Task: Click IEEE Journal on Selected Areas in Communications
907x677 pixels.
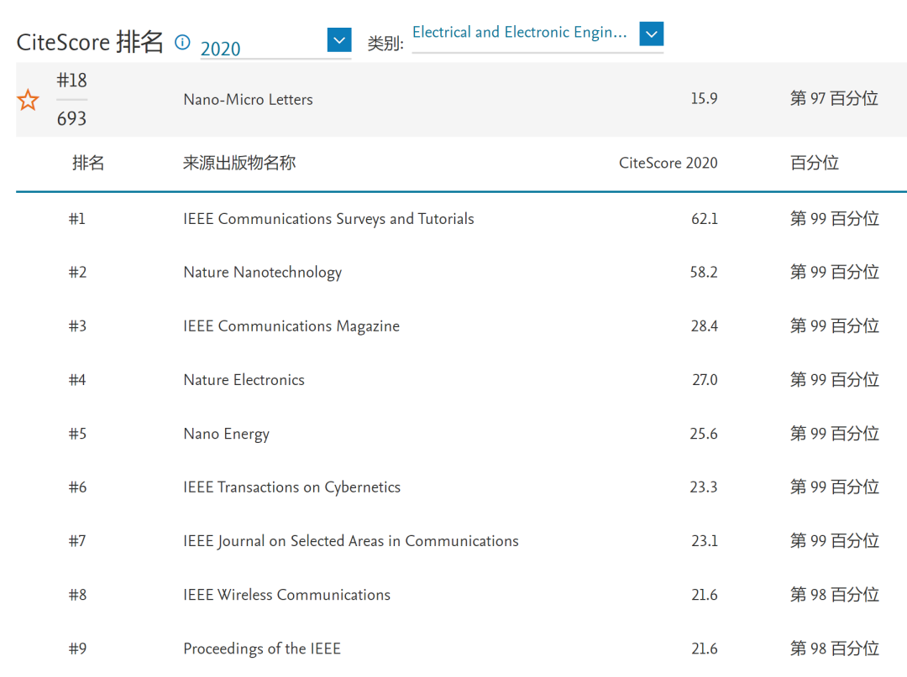Action: click(x=351, y=540)
